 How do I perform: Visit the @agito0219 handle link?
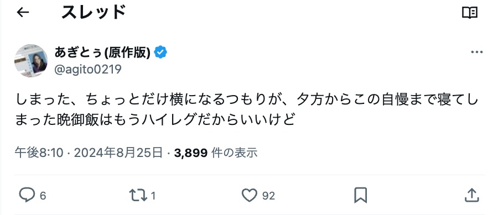(x=88, y=69)
